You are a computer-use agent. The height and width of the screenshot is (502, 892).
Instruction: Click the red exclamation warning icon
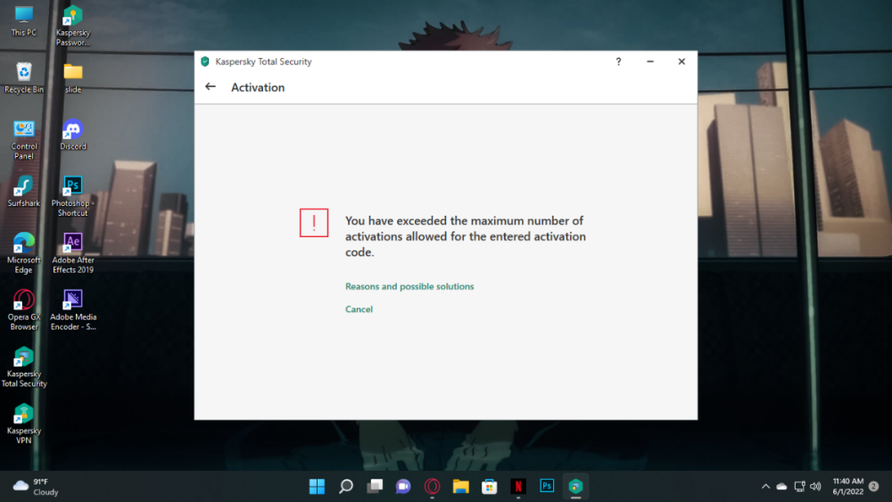pos(314,223)
